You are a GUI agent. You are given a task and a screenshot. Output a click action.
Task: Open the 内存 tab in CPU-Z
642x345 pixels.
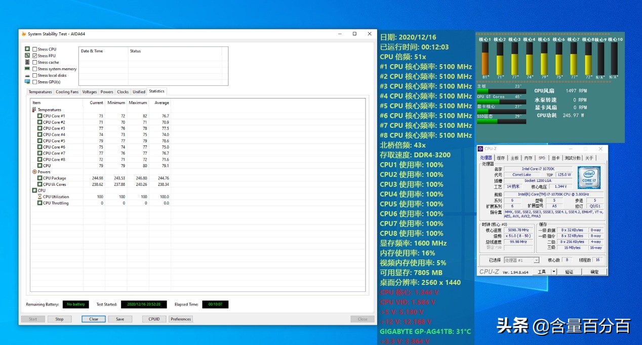(x=528, y=158)
